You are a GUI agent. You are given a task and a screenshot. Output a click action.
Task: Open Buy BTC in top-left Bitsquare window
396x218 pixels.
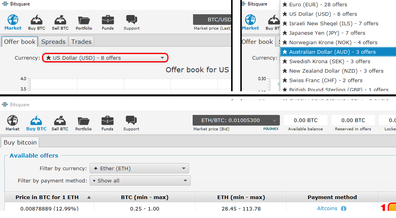(36, 23)
